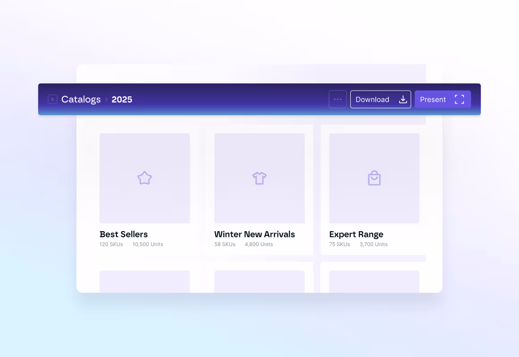Image resolution: width=519 pixels, height=357 pixels.
Task: Click the Download button
Action: pyautogui.click(x=381, y=100)
